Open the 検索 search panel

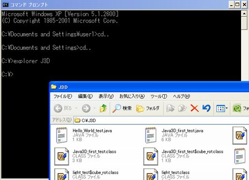pos(122,108)
